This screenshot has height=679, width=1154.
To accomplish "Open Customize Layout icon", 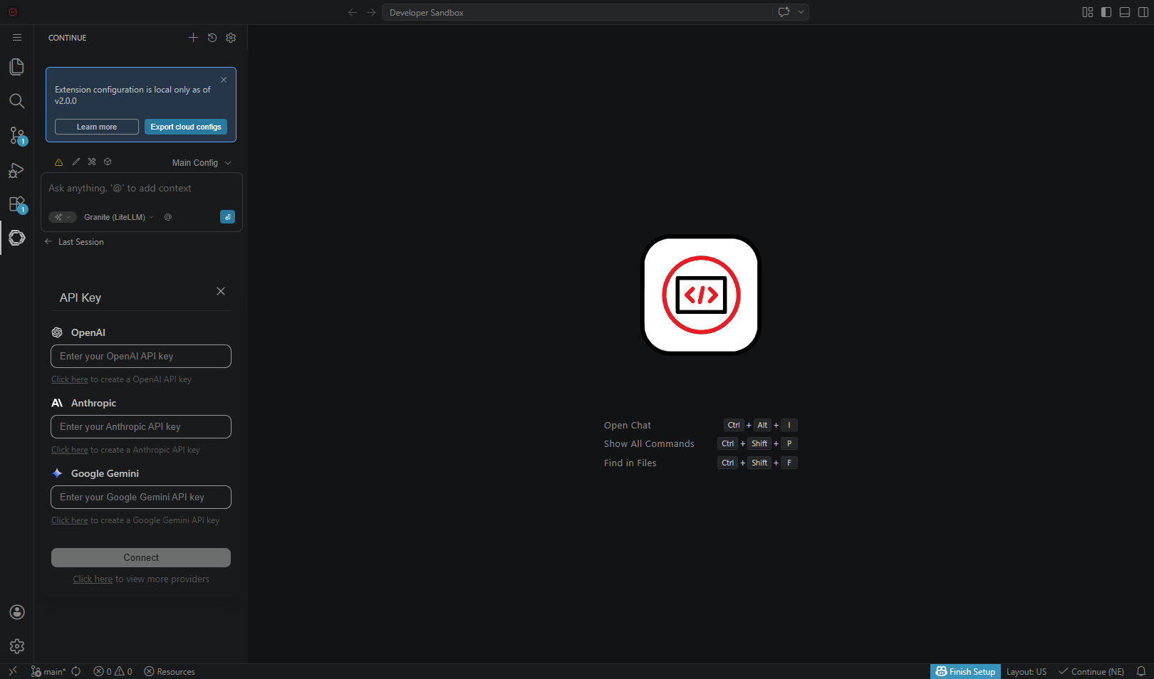I will [1088, 12].
